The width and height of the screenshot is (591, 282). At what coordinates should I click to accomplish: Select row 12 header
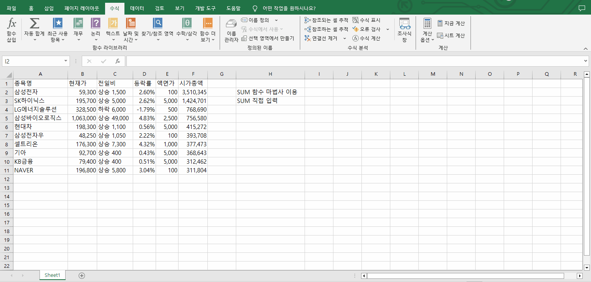(x=7, y=179)
